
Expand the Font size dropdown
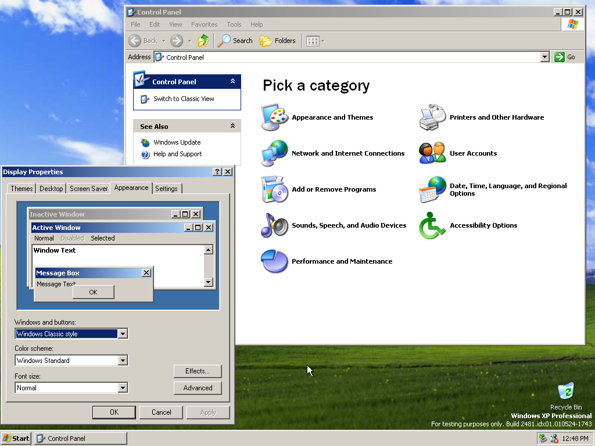point(123,388)
